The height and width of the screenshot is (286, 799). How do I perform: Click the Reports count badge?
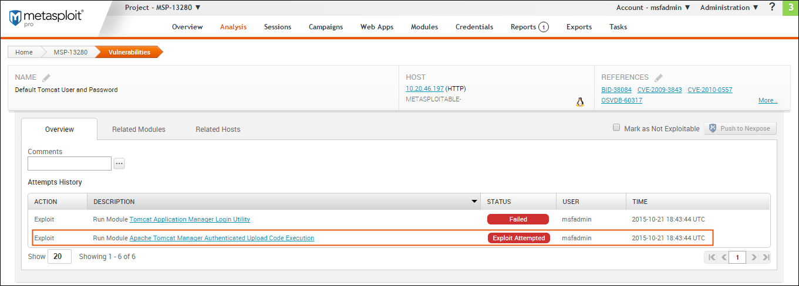[x=543, y=26]
